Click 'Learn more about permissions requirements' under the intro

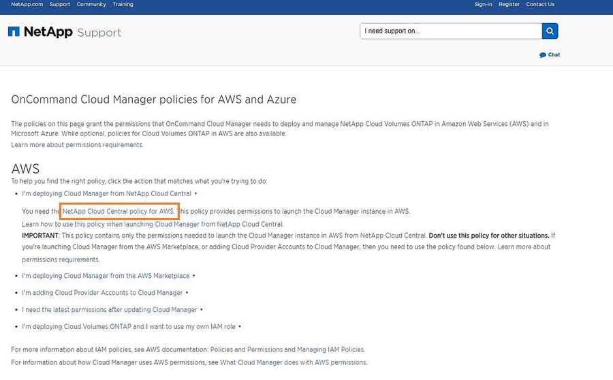click(x=77, y=145)
